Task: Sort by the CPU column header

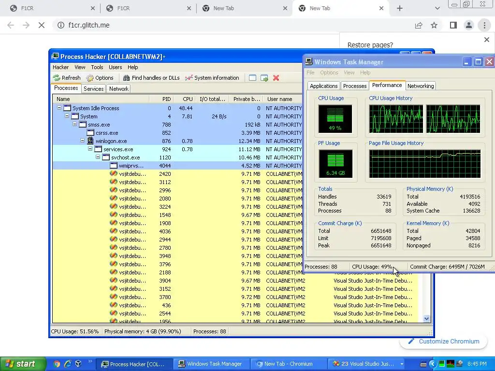Action: tap(184, 99)
